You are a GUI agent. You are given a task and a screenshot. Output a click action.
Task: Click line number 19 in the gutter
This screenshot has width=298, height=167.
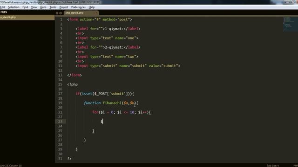[x=60, y=103]
